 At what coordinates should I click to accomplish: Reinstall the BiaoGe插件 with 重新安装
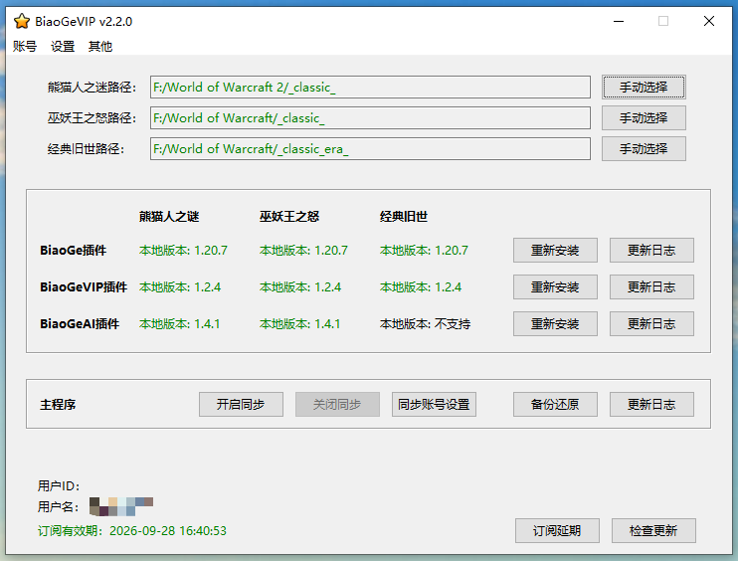[555, 251]
